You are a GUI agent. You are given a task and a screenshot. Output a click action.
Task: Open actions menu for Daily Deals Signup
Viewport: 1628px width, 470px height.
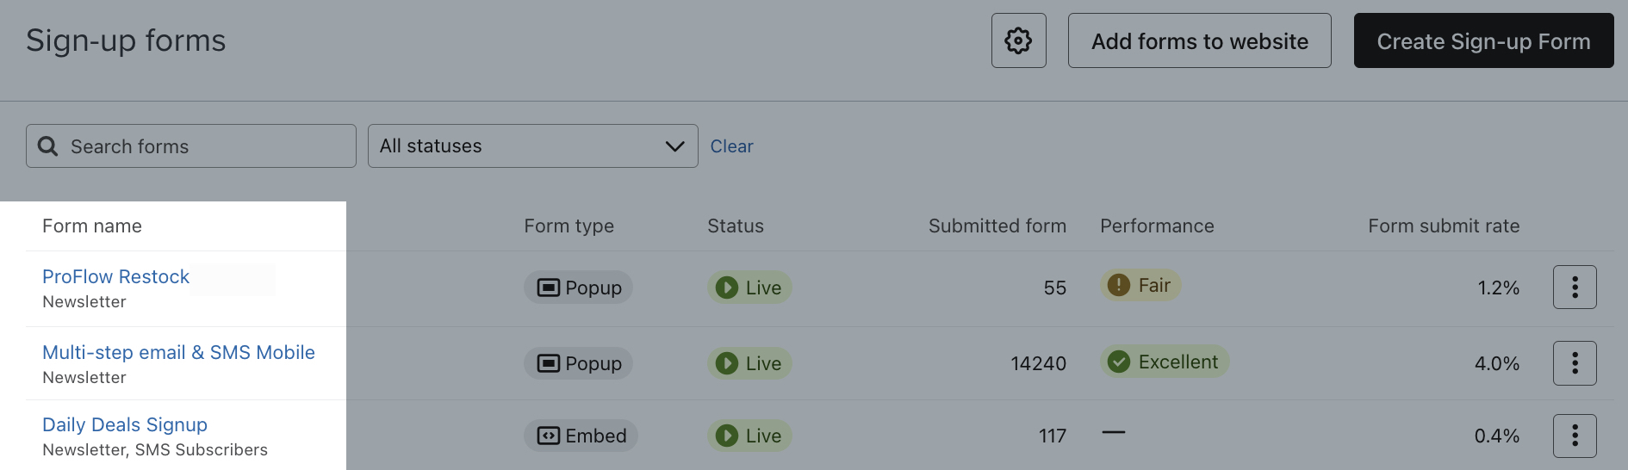(1574, 436)
